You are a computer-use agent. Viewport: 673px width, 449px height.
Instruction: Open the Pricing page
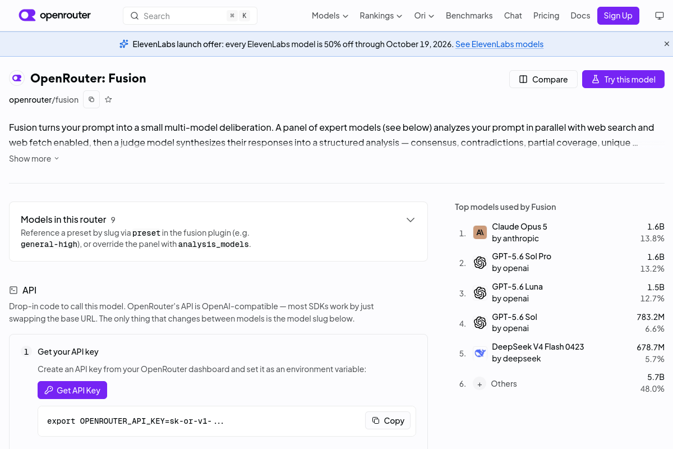pyautogui.click(x=546, y=16)
